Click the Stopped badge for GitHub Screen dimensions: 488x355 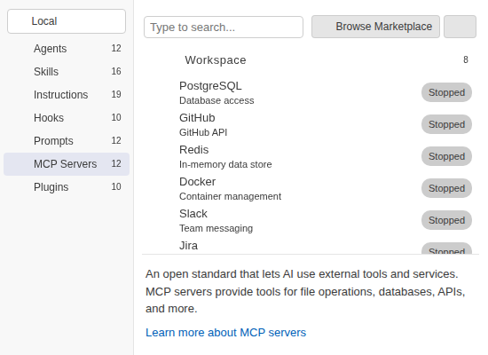click(x=446, y=124)
